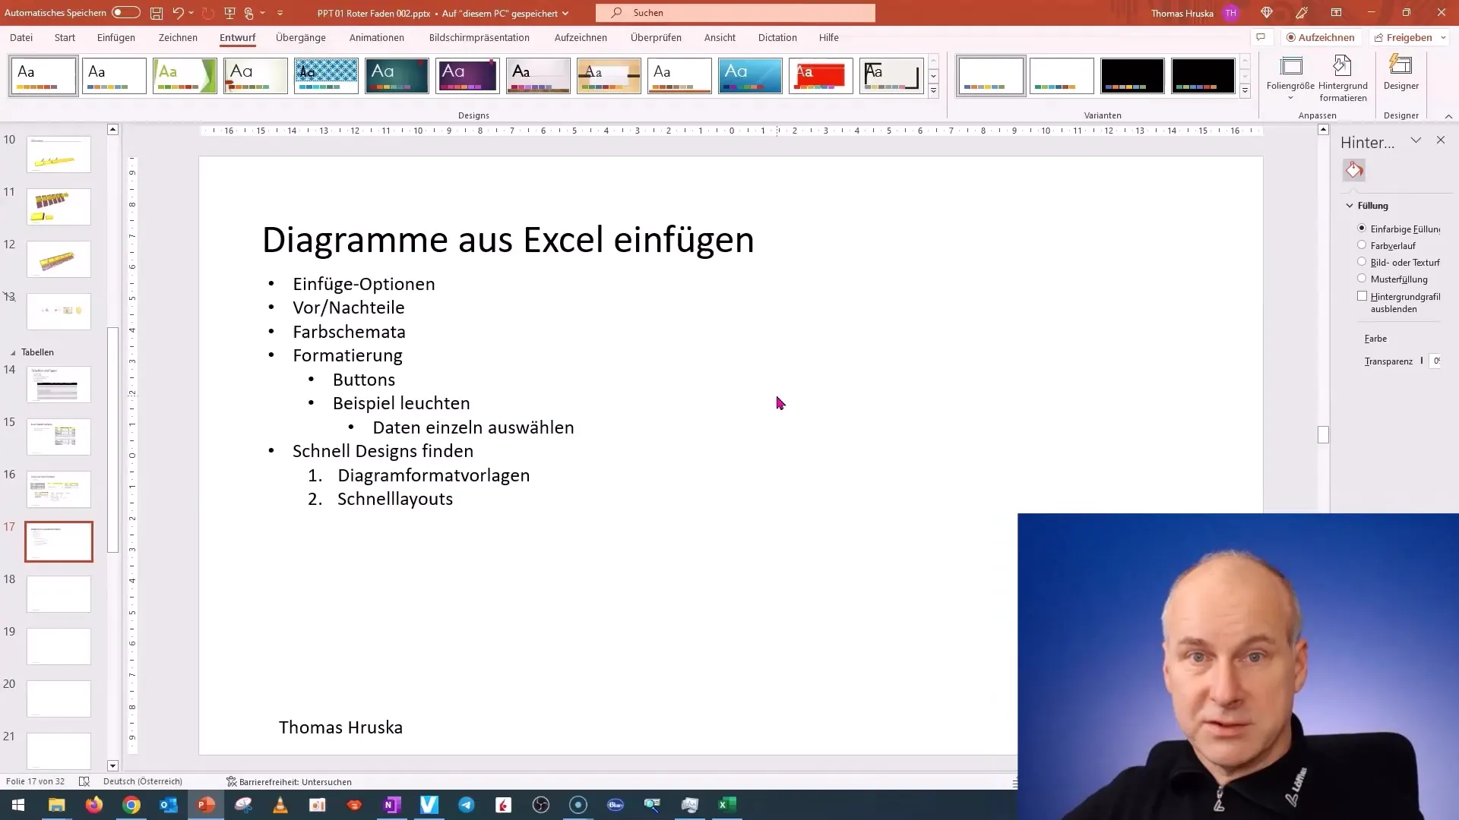
Task: Click Barrierefreiheit: Untersuchen in status bar
Action: point(289,781)
